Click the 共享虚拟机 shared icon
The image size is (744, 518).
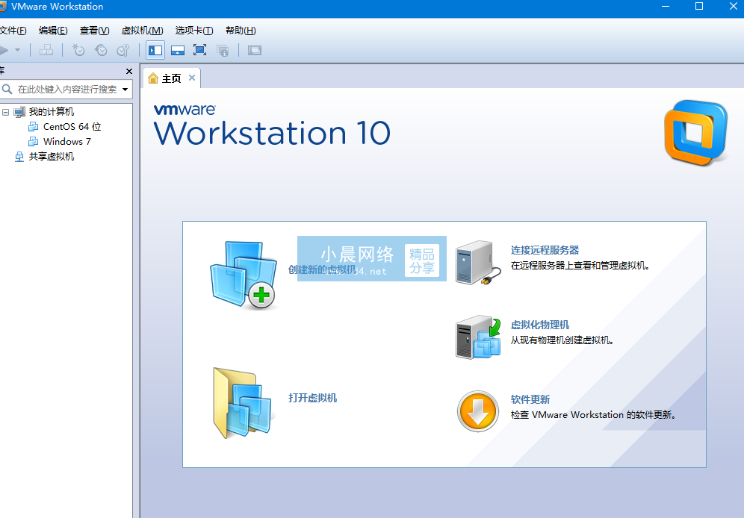[19, 157]
